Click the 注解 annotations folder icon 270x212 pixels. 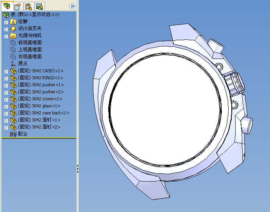[x=13, y=22]
